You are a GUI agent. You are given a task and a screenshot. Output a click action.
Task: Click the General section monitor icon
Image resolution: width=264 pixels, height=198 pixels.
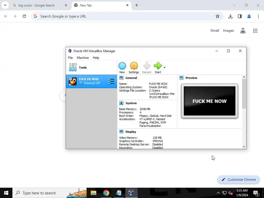coord(121,78)
